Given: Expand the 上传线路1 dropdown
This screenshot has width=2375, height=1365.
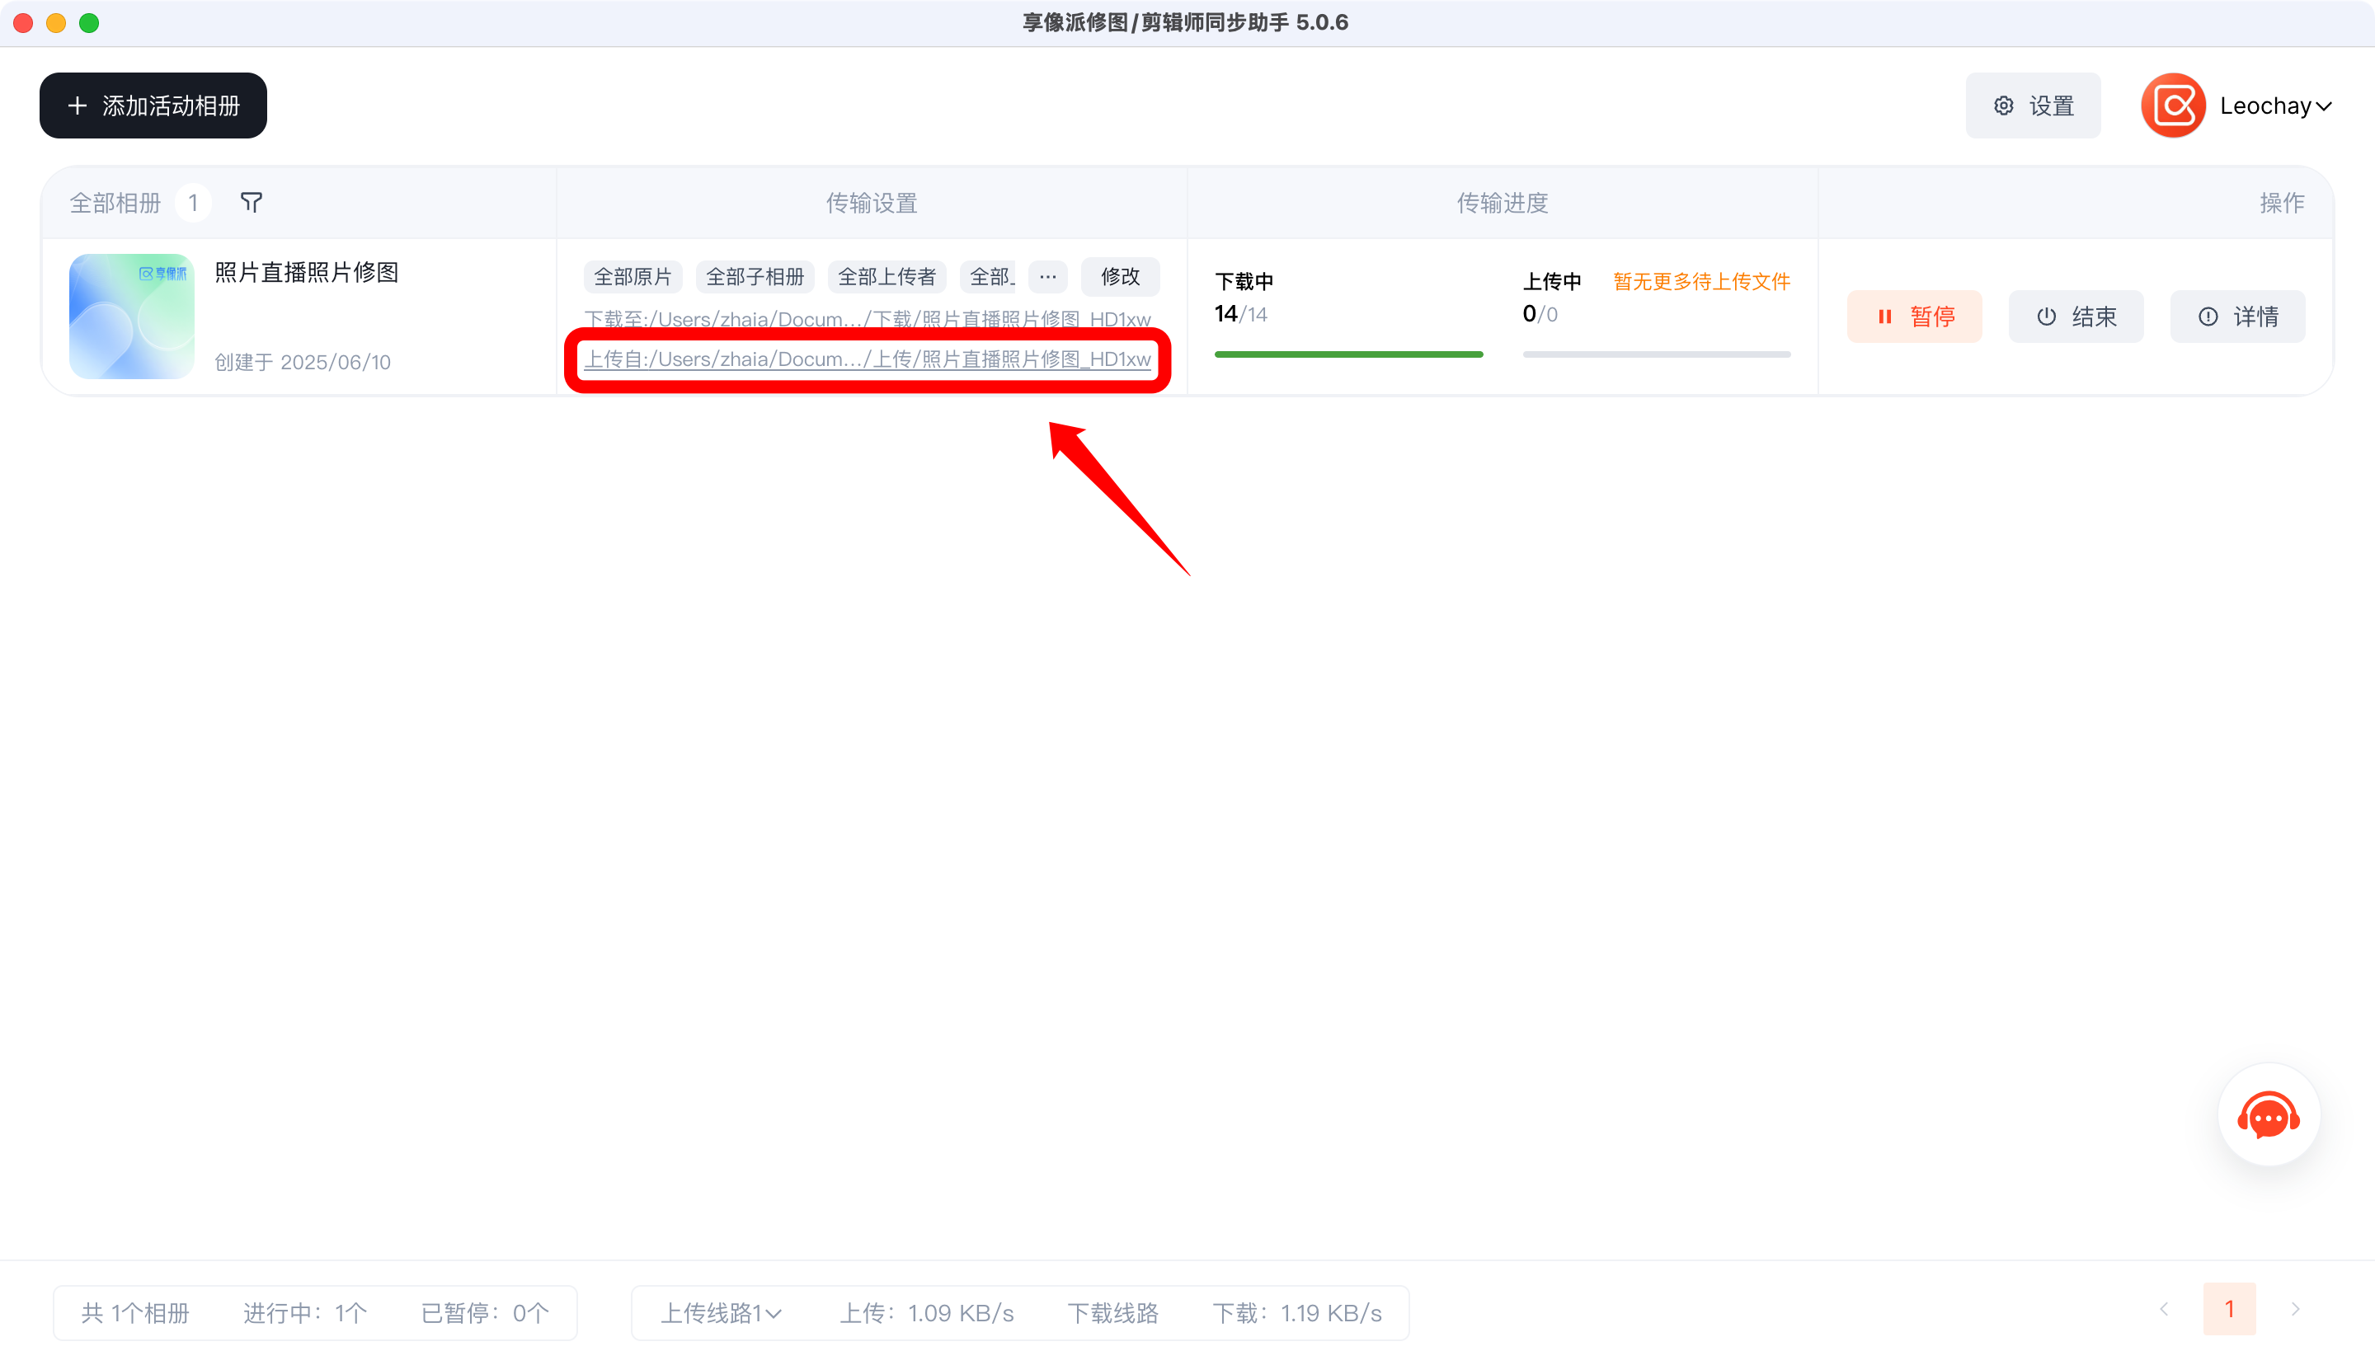Looking at the screenshot, I should [x=721, y=1312].
